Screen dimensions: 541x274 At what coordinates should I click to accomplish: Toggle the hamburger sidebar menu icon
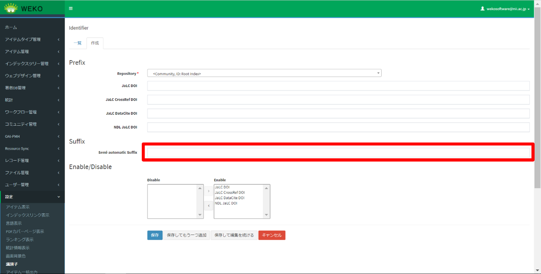(x=71, y=9)
